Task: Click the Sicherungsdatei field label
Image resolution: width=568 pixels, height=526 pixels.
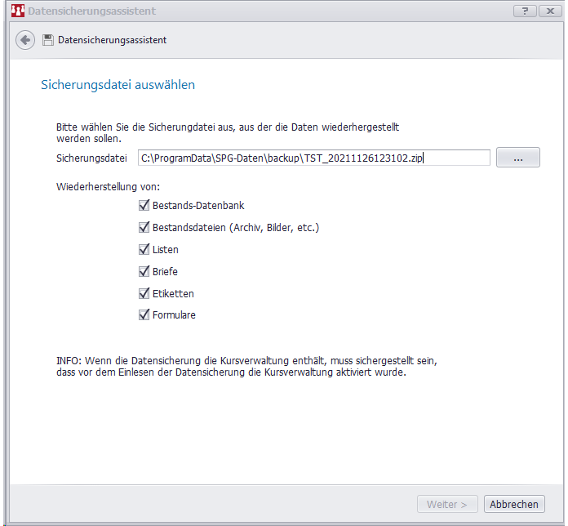Action: pyautogui.click(x=91, y=158)
